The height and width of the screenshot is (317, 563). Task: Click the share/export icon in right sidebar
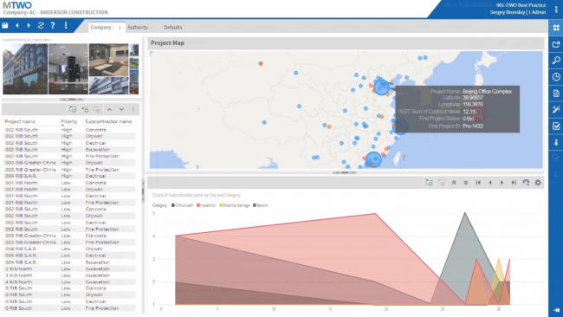[x=556, y=44]
